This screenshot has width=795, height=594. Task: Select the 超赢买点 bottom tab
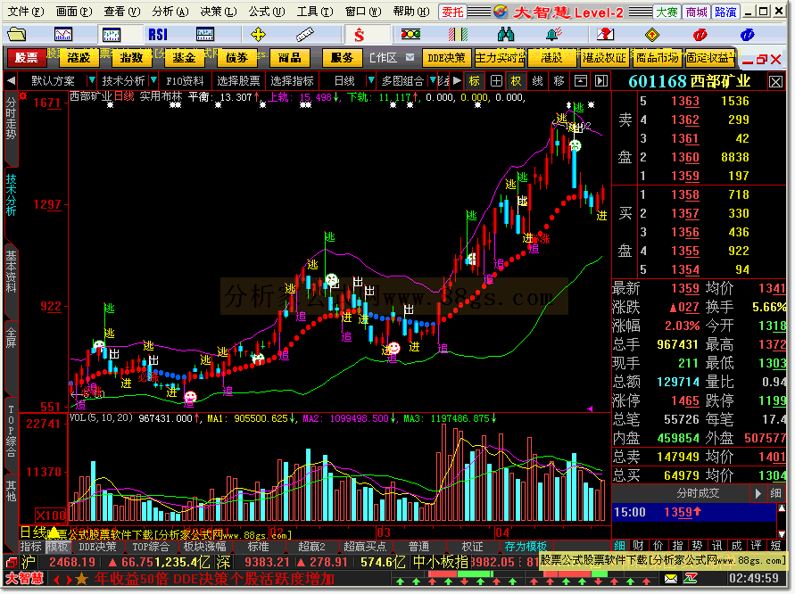365,547
